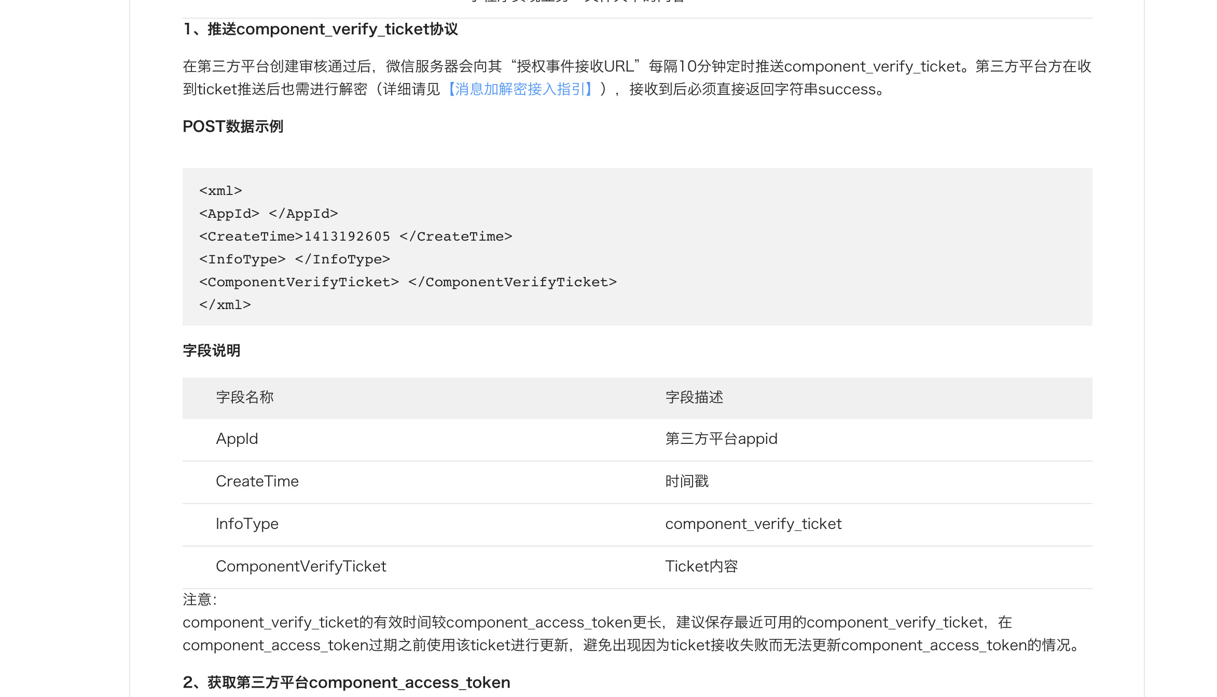Click the 字段说明 heading
This screenshot has height=697, width=1217.
coord(212,351)
